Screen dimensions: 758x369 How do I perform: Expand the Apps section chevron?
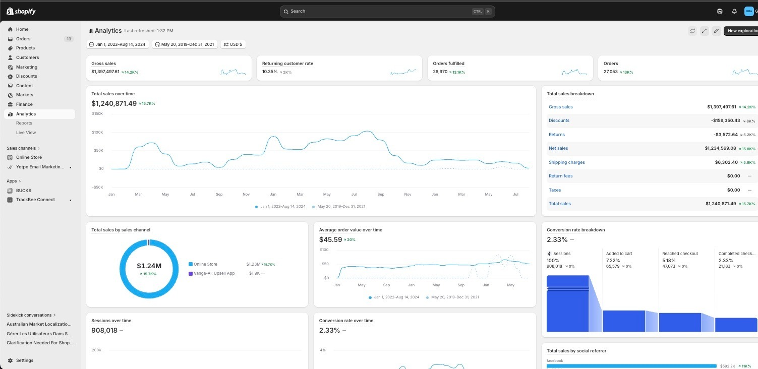[20, 181]
